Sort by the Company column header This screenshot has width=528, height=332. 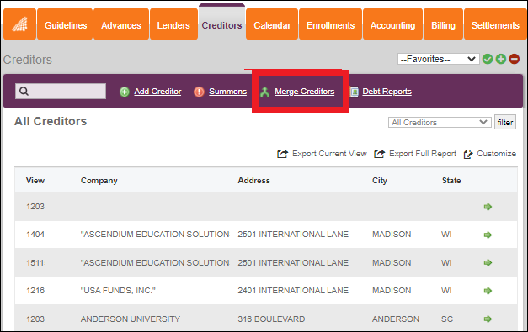[x=99, y=181]
